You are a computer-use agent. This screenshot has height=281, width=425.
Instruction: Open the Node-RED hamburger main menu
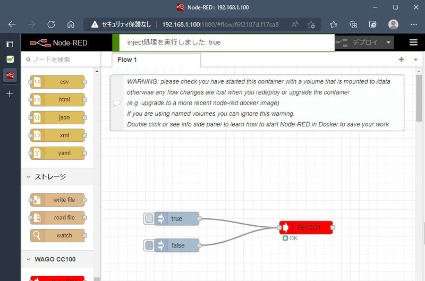pos(413,42)
